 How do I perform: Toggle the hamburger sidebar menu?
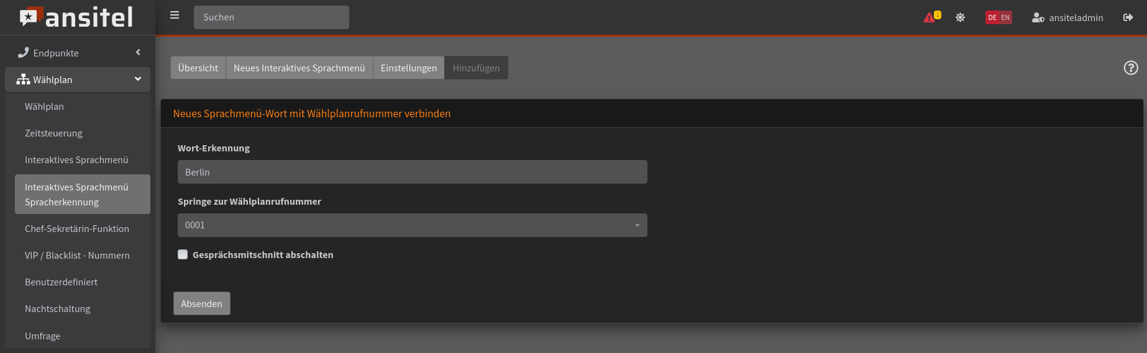[x=175, y=16]
